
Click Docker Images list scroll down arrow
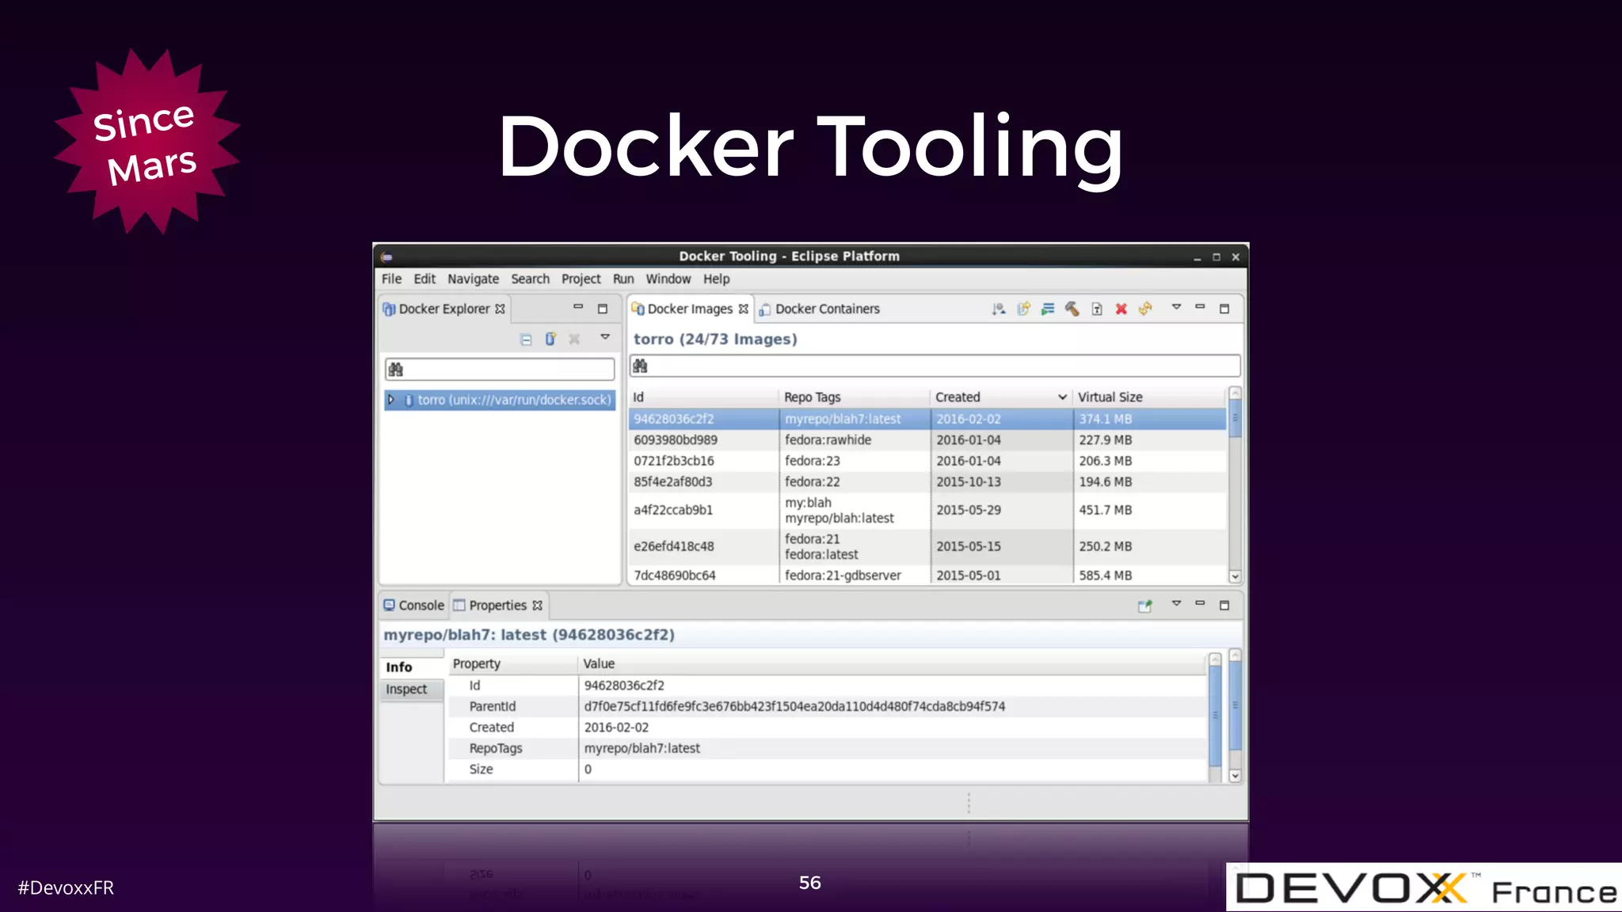pos(1235,576)
